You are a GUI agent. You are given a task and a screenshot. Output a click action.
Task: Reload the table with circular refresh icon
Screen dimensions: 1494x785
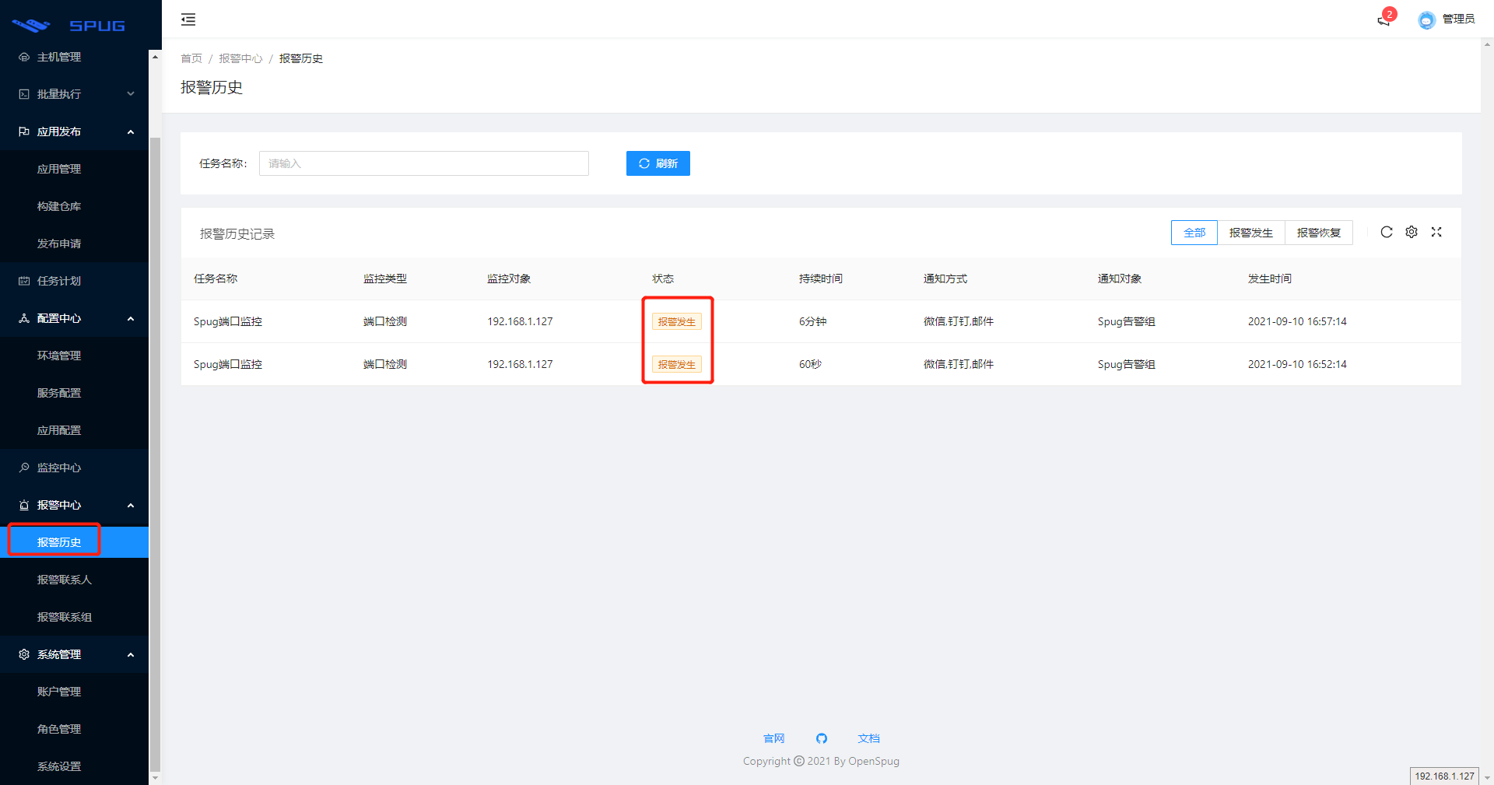[x=1387, y=232]
